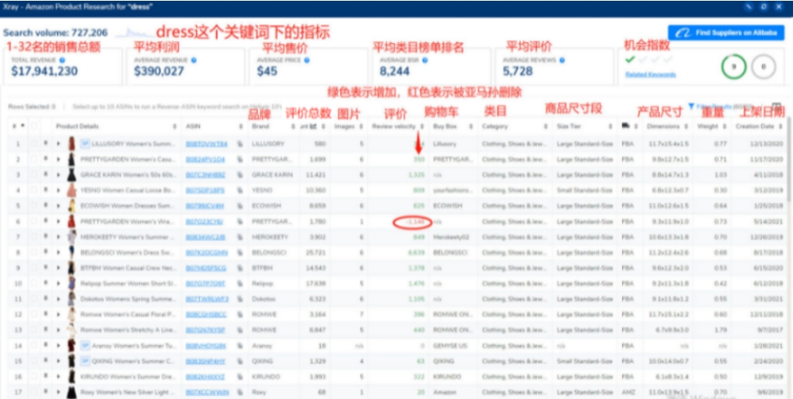Click the refresh icon in Xray title bar

click(765, 7)
